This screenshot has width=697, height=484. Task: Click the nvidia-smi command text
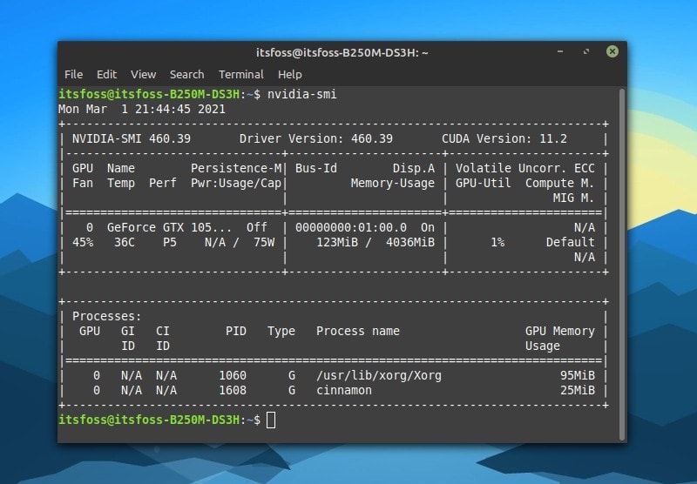pos(301,95)
